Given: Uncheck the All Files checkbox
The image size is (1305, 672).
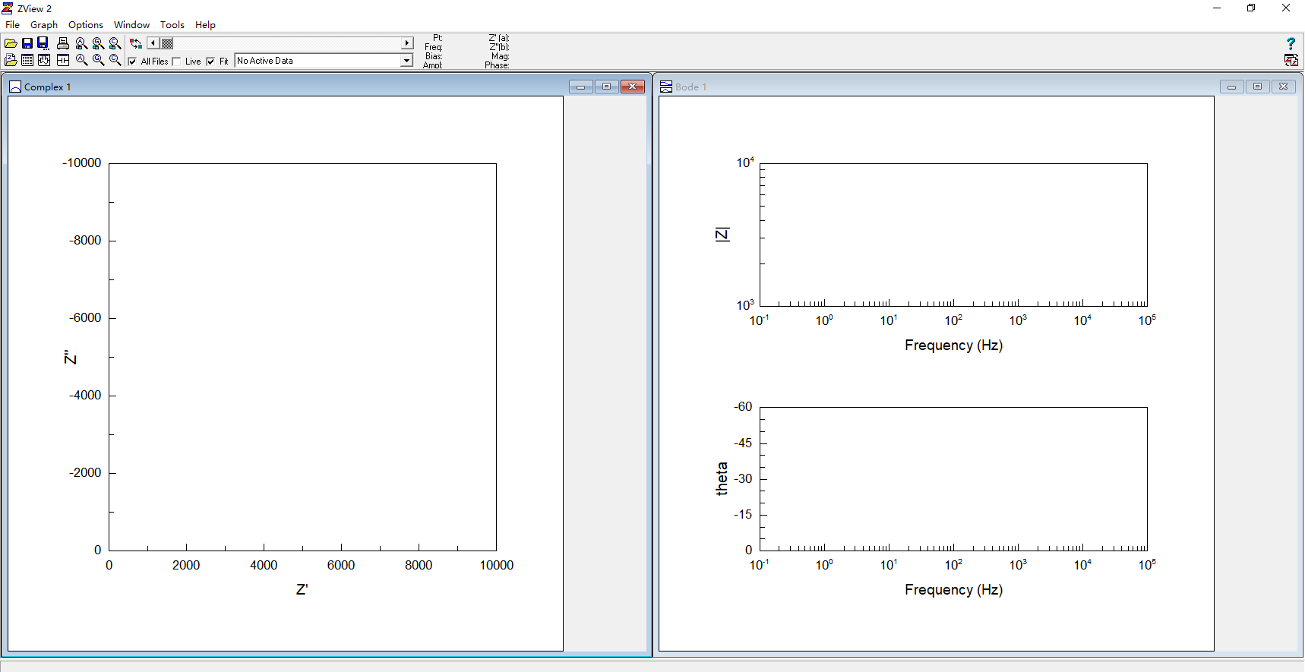Looking at the screenshot, I should (x=133, y=62).
